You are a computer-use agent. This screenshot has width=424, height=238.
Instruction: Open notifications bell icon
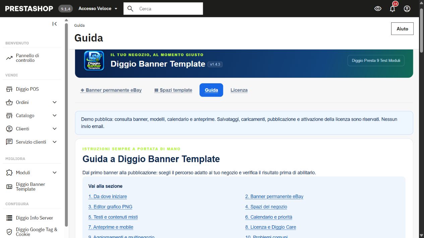tap(392, 9)
